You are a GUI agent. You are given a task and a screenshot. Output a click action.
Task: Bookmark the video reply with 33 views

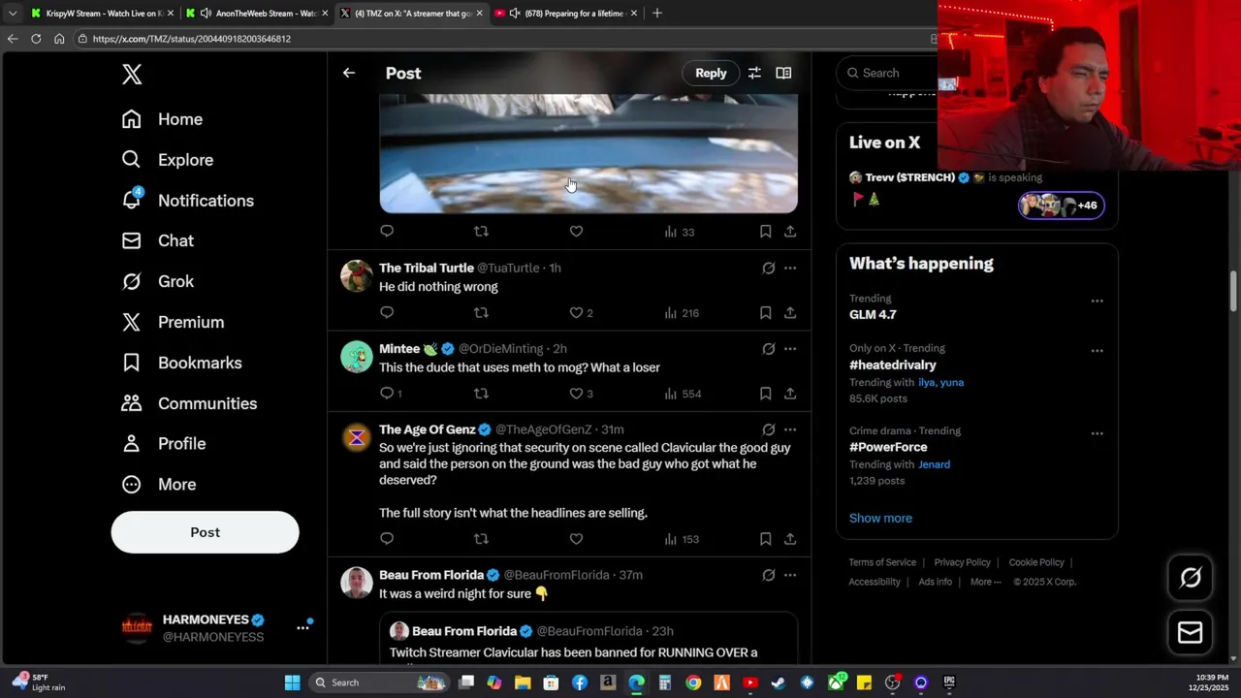[765, 231]
